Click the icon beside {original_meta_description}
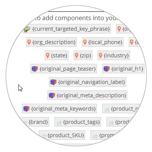Viewport: 152px width, 152px height. 52,95
